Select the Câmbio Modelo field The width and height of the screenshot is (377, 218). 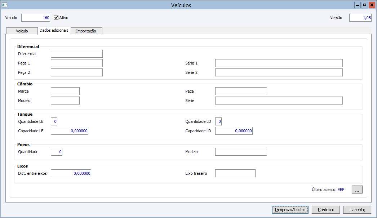[x=65, y=101]
